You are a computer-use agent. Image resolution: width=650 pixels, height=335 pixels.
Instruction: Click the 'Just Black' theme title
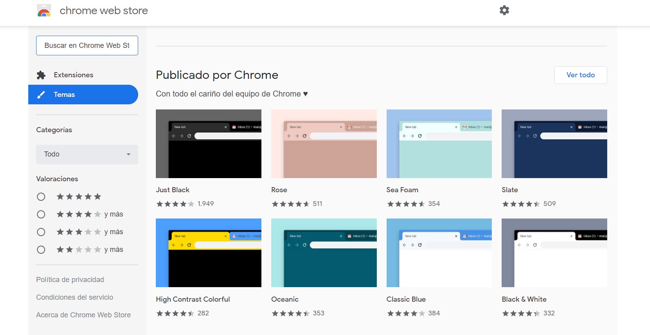pyautogui.click(x=173, y=190)
